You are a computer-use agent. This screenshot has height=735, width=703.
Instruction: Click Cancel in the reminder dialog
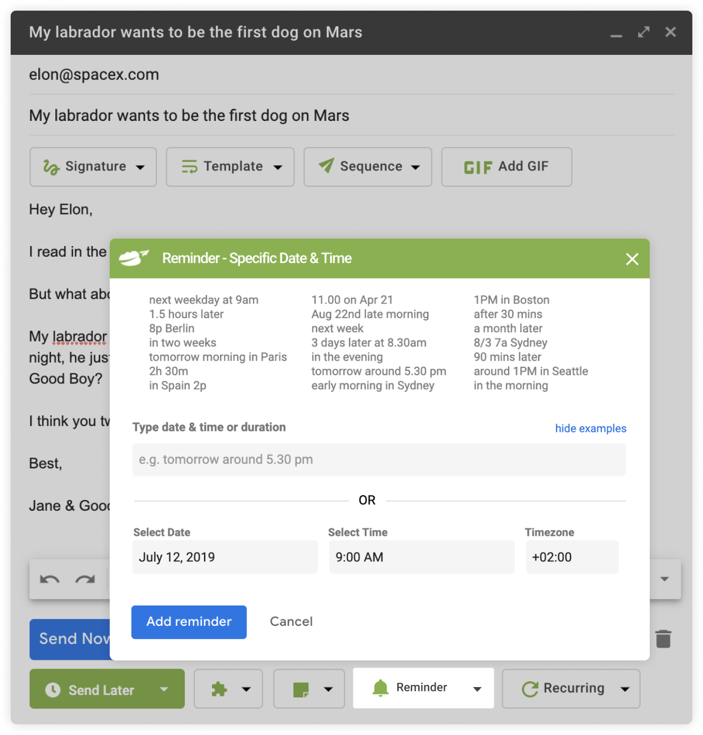(291, 621)
